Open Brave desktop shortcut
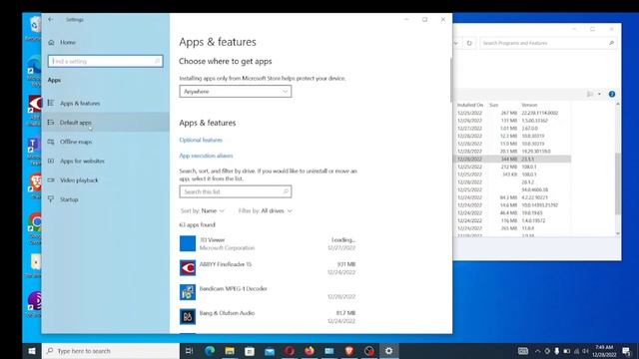The height and width of the screenshot is (359, 639). (36, 185)
